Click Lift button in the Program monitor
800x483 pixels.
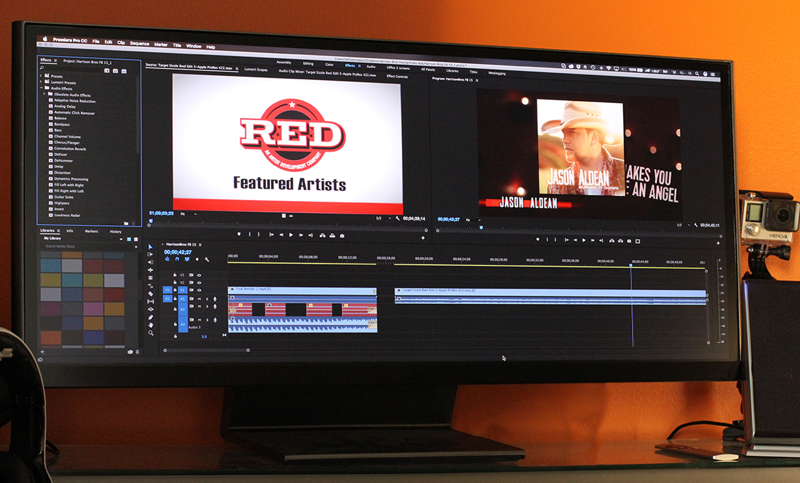click(x=612, y=241)
